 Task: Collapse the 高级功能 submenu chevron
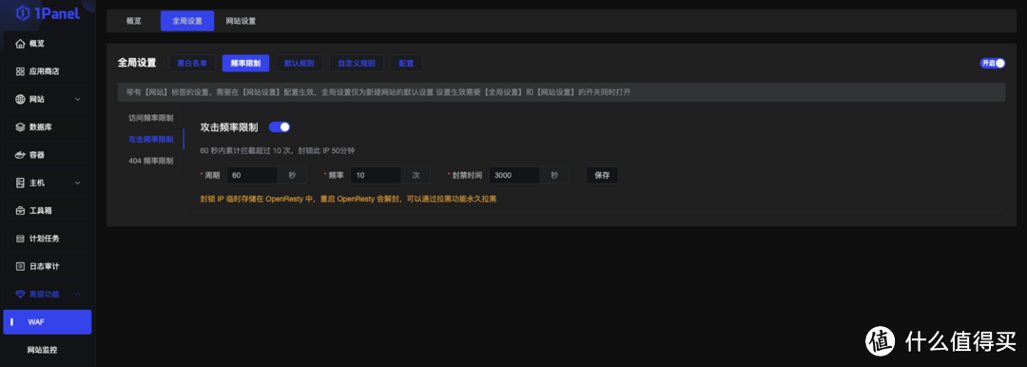point(77,294)
